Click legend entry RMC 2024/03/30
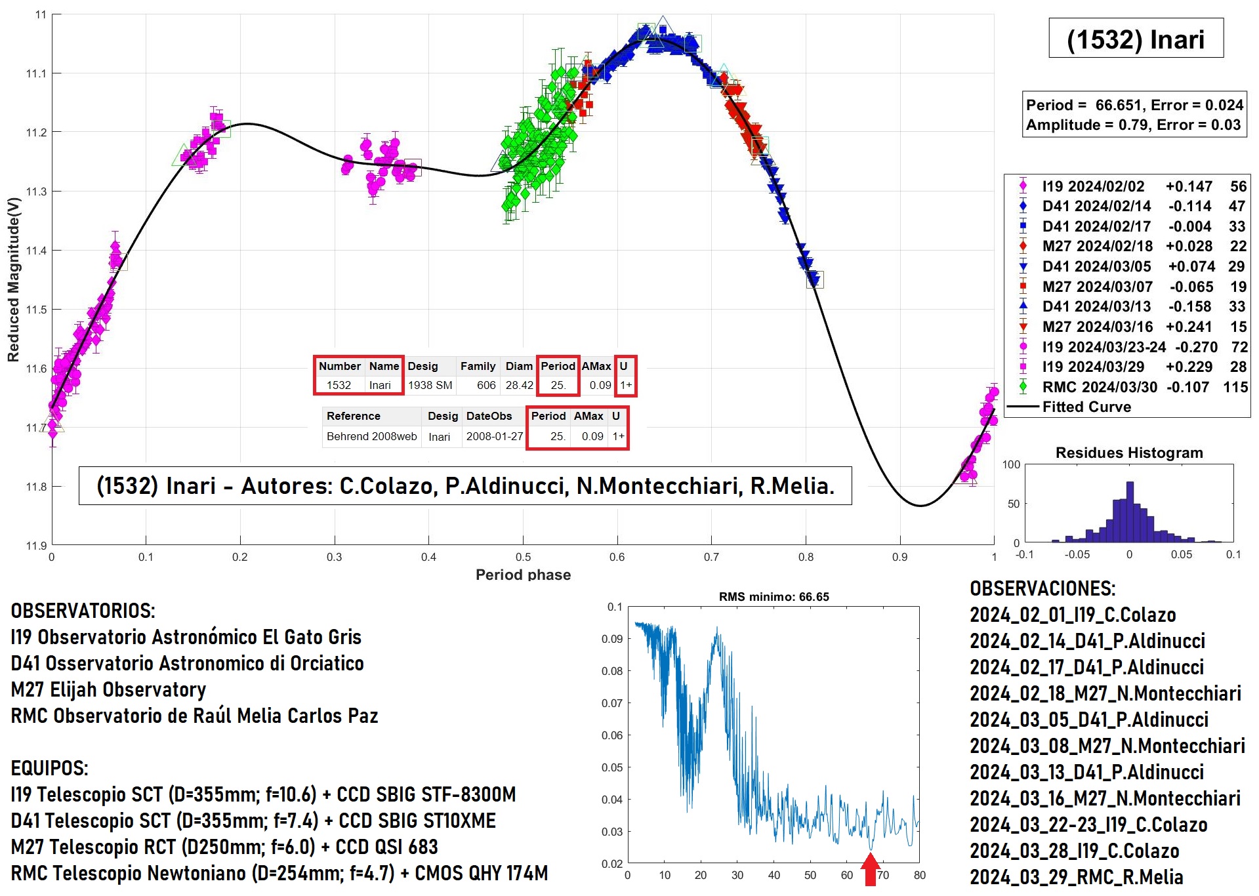 (x=1128, y=387)
